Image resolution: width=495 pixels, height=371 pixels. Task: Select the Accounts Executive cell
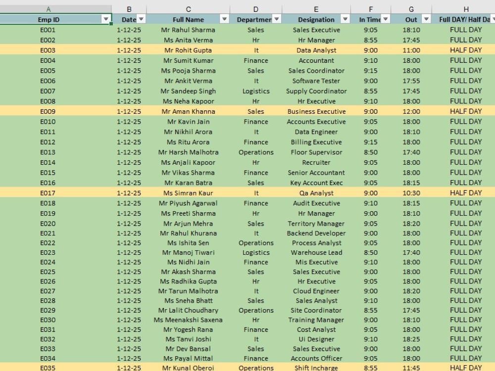tap(316, 122)
